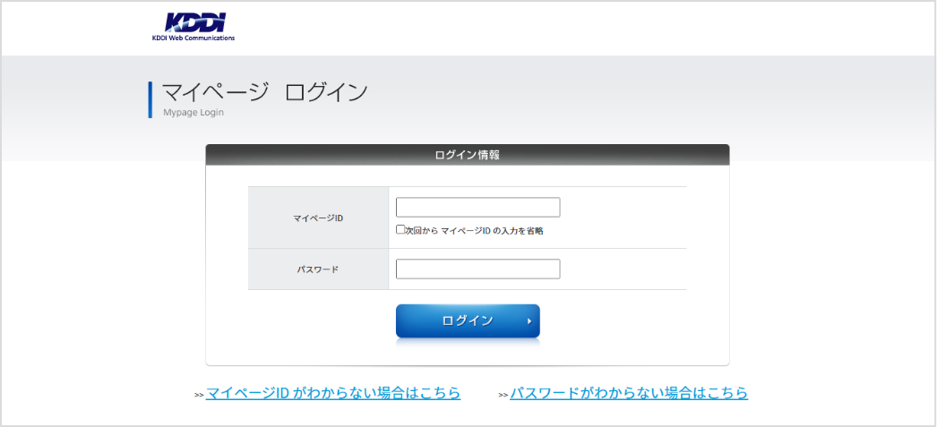Click the パスワード row label
This screenshot has width=937, height=427.
point(318,269)
